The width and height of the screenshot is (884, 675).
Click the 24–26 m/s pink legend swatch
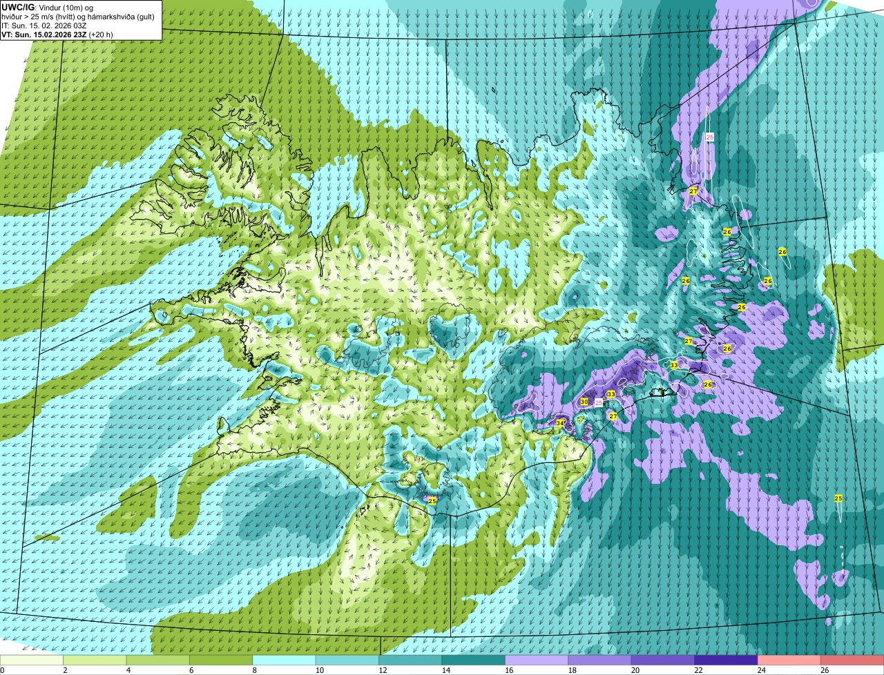(790, 660)
